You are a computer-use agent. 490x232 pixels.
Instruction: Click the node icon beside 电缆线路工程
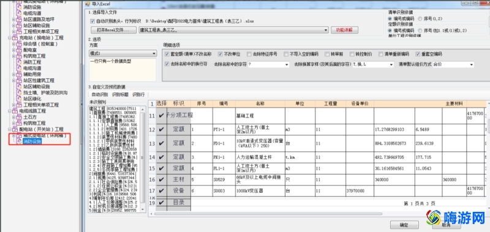tap(15, 111)
